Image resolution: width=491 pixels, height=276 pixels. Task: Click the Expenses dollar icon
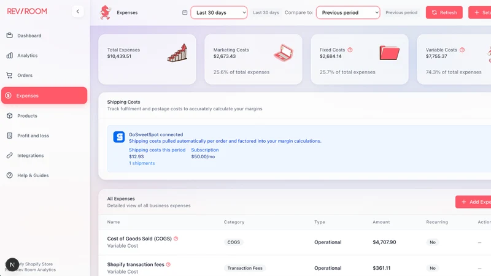pos(9,96)
